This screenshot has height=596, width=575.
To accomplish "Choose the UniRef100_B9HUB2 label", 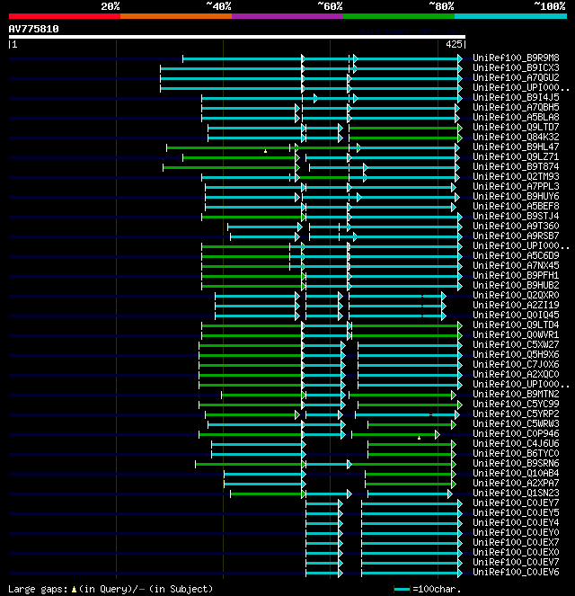I will (516, 285).
